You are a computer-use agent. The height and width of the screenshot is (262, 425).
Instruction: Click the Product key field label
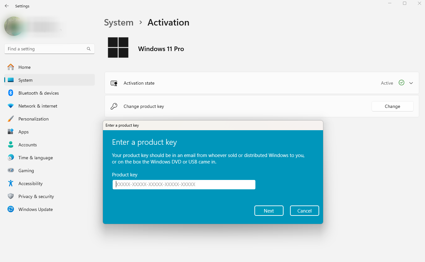tap(125, 175)
